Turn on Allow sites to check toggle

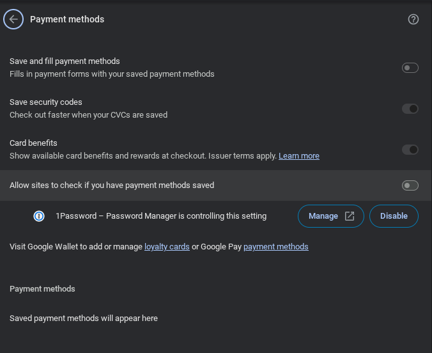(x=410, y=185)
